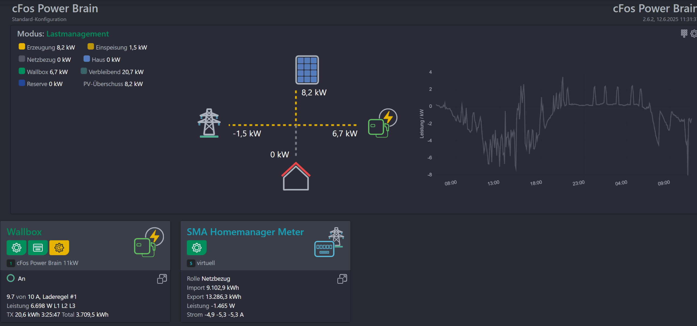697x326 pixels.
Task: Open dashboard settings gear at top right
Action: pos(694,34)
